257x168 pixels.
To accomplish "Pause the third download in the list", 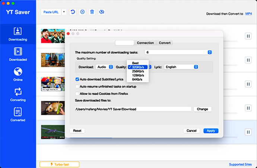I will tap(248, 84).
